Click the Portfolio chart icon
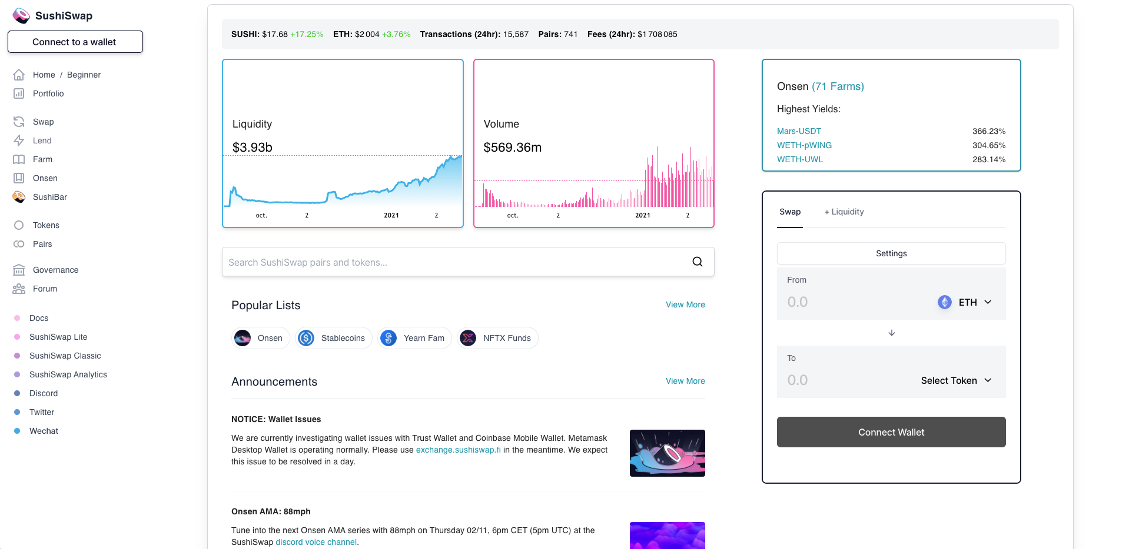Image resolution: width=1129 pixels, height=549 pixels. [x=19, y=93]
